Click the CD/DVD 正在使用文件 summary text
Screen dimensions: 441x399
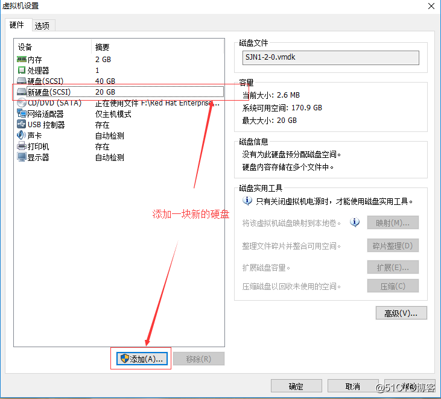[x=157, y=103]
